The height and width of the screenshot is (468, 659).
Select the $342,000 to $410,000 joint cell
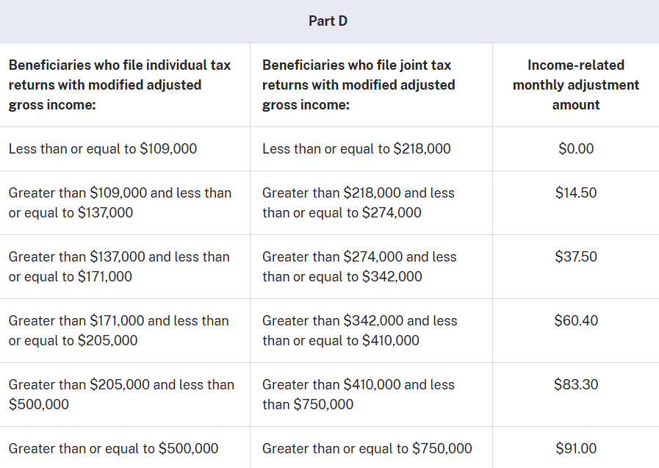pos(359,331)
